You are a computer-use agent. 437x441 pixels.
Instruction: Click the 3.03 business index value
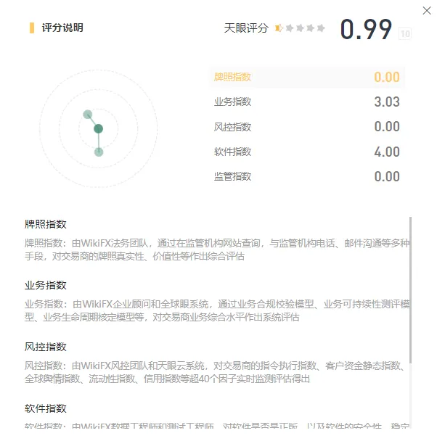click(387, 102)
